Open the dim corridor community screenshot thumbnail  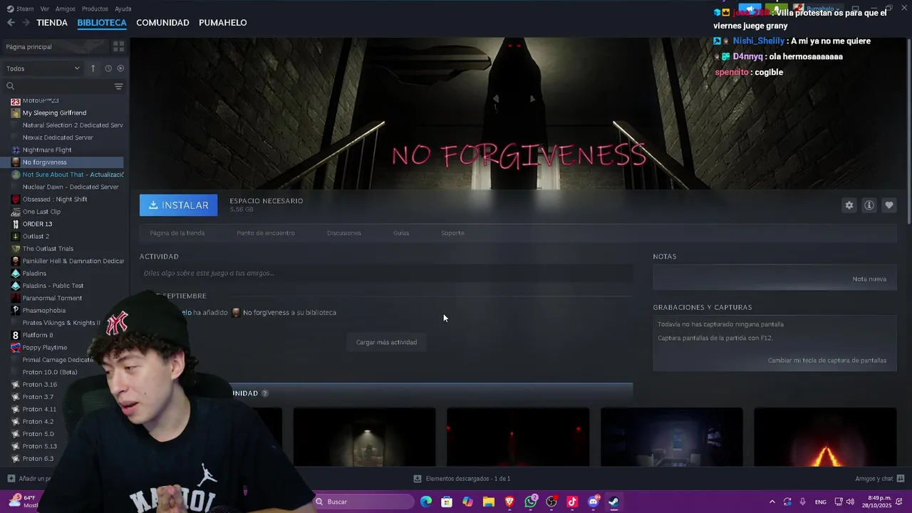[x=364, y=437]
